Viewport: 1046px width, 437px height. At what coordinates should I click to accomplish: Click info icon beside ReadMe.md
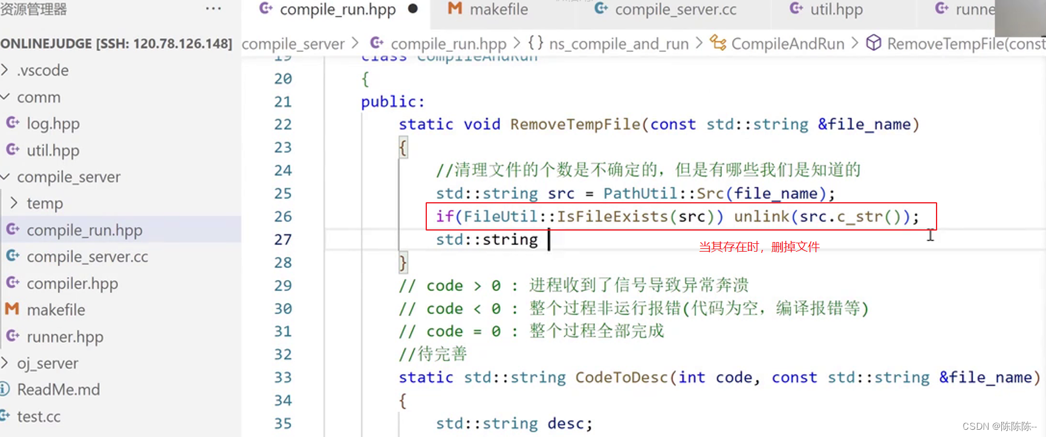[x=5, y=389]
